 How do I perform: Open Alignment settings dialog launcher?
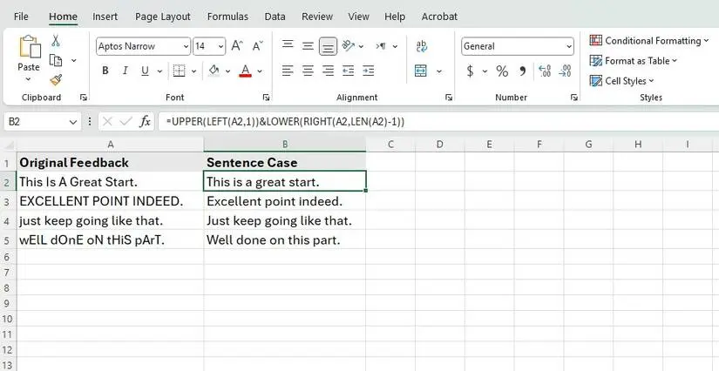pos(449,97)
